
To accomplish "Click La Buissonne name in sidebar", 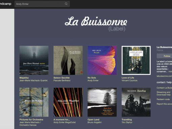I will (164, 47).
